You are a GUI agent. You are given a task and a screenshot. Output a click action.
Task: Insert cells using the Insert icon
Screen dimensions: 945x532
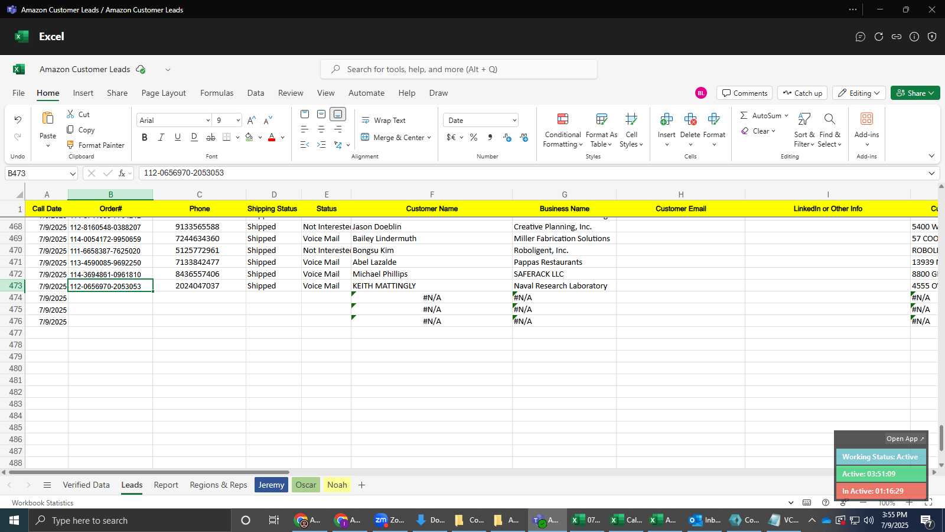tap(666, 120)
